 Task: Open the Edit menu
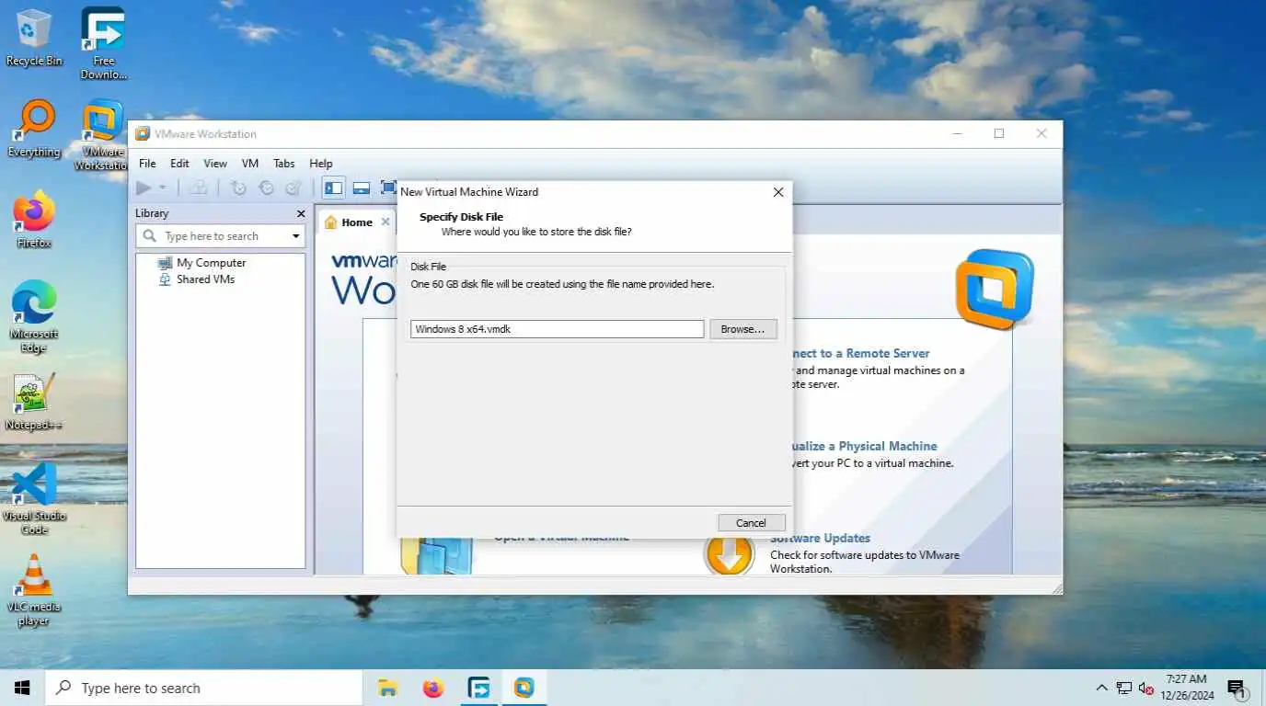pos(179,163)
